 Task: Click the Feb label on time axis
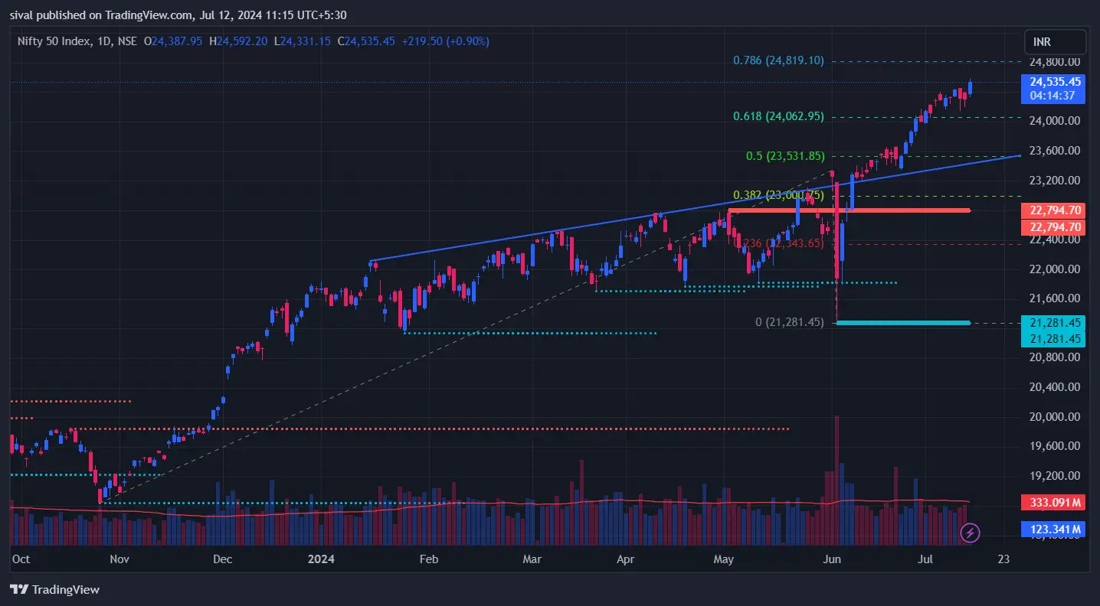(x=428, y=559)
